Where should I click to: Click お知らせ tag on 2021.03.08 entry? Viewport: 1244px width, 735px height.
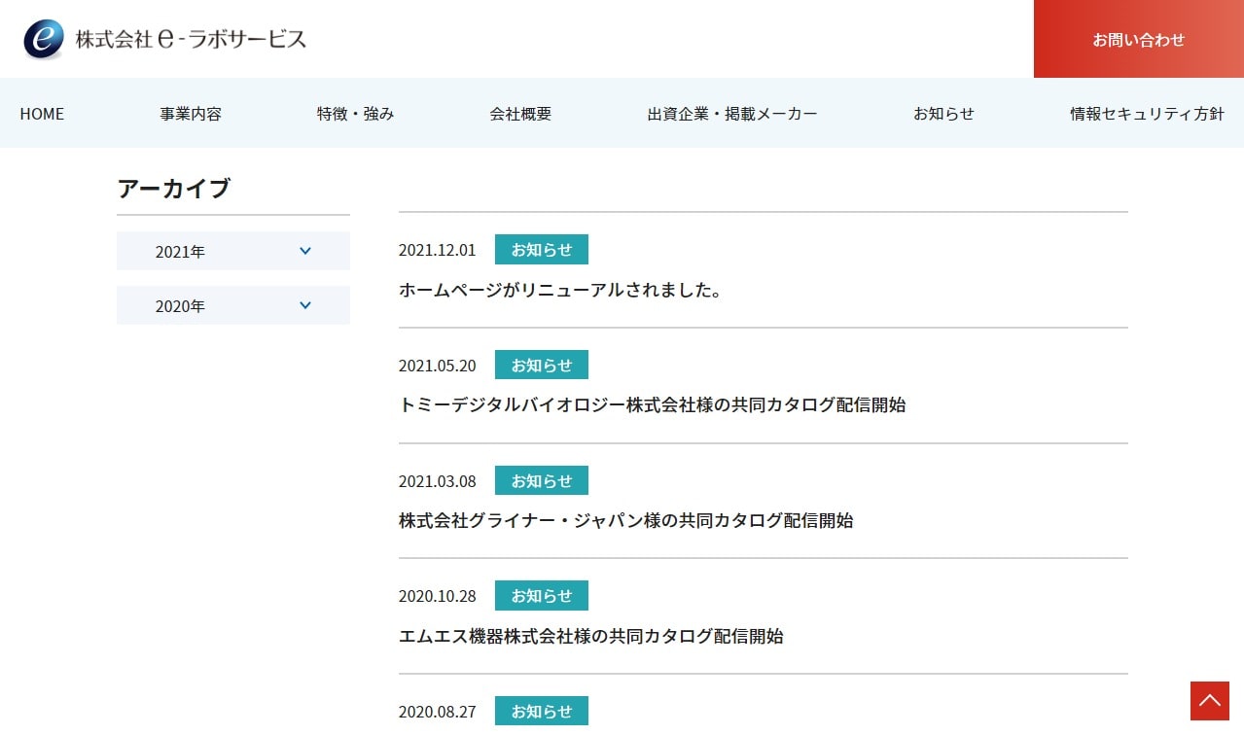542,480
